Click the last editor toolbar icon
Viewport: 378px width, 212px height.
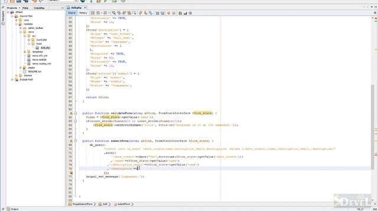pyautogui.click(x=190, y=13)
